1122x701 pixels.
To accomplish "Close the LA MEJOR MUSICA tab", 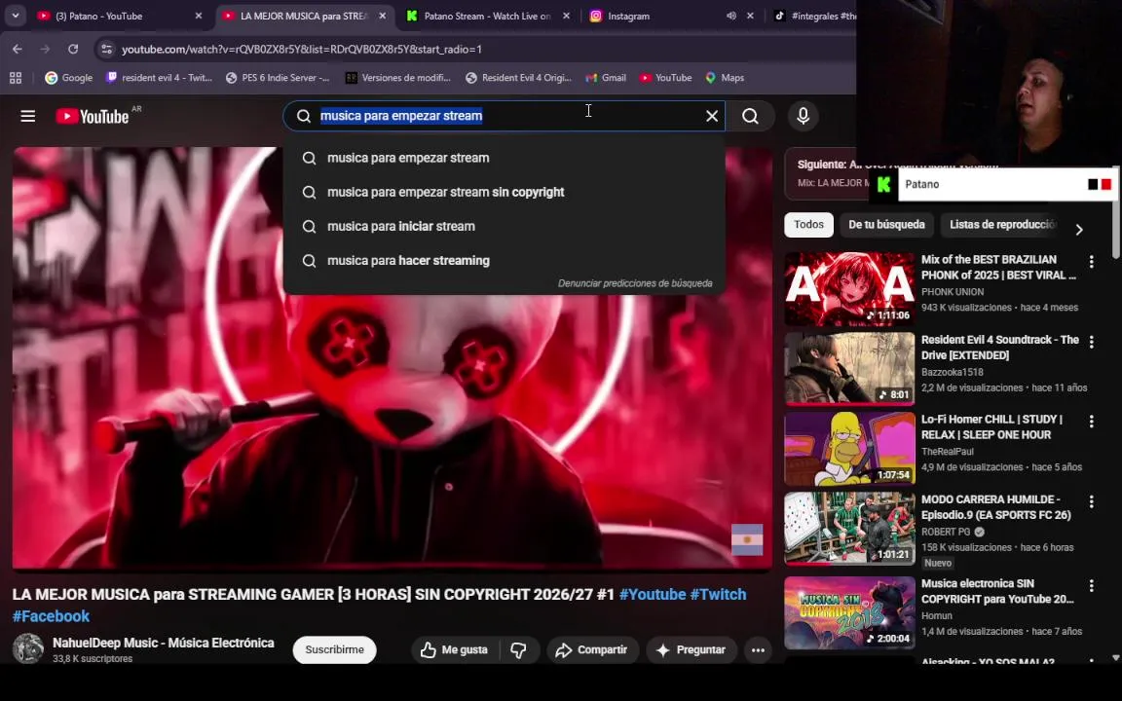I will (x=382, y=16).
